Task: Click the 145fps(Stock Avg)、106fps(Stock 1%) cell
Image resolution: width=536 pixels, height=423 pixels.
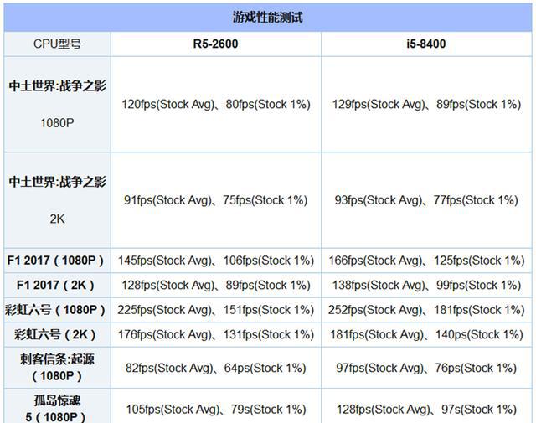Action: click(x=216, y=261)
